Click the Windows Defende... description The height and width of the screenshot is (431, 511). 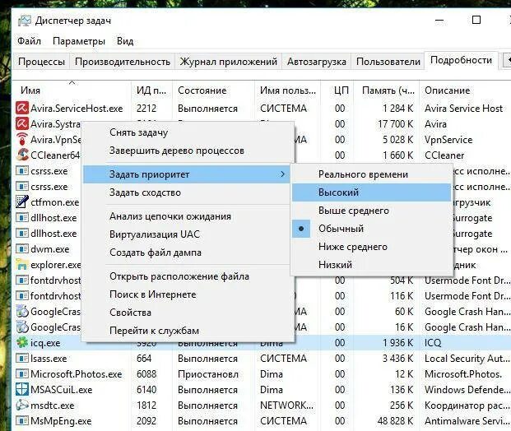coord(467,390)
